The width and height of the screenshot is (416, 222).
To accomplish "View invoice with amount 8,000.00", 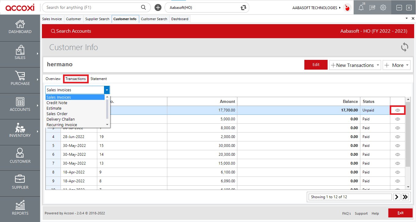I will 398,128.
